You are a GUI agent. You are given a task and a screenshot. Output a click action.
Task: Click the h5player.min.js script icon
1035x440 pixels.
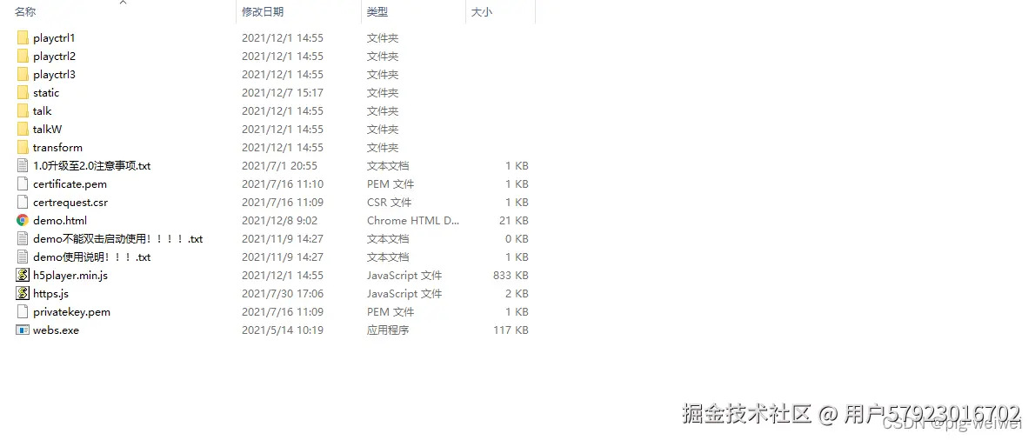(x=23, y=275)
